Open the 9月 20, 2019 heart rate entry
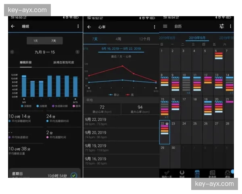This screenshot has height=194, width=242. [x=121, y=135]
